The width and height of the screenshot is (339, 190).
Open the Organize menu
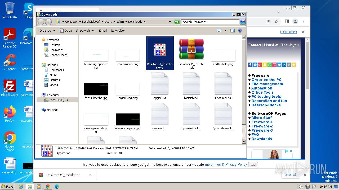point(47,31)
